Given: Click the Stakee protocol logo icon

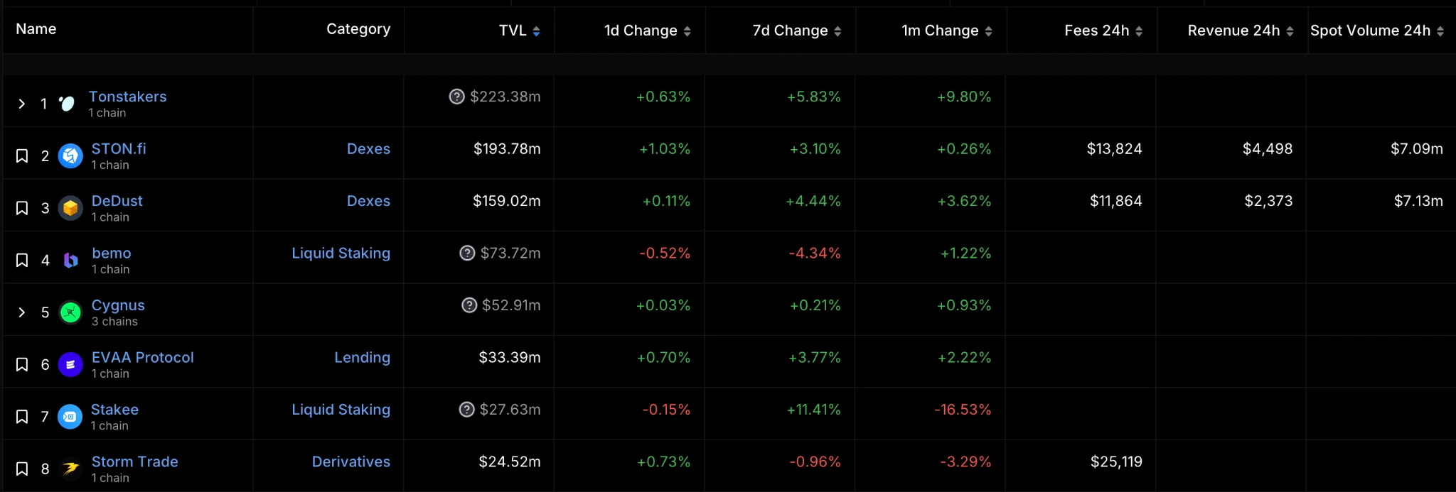Looking at the screenshot, I should click(70, 417).
